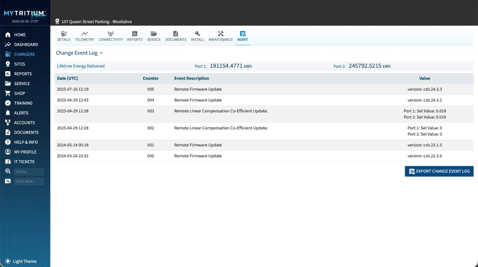Click the IT Tickets icon
The width and height of the screenshot is (478, 267).
[8, 162]
